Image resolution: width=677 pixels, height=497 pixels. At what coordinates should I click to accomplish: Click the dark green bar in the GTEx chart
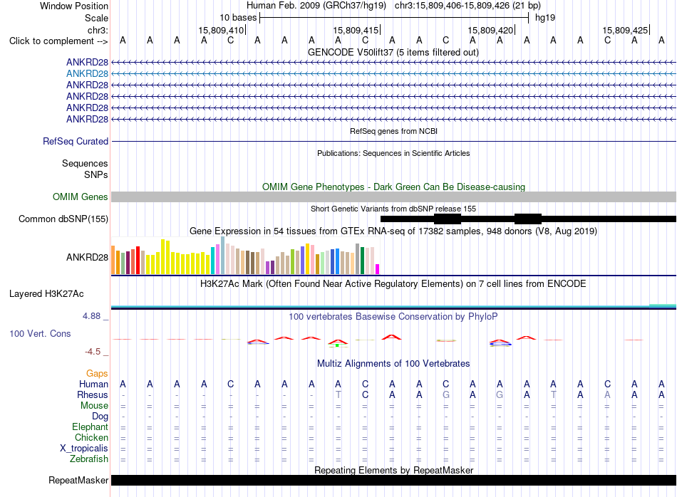pyautogui.click(x=362, y=261)
